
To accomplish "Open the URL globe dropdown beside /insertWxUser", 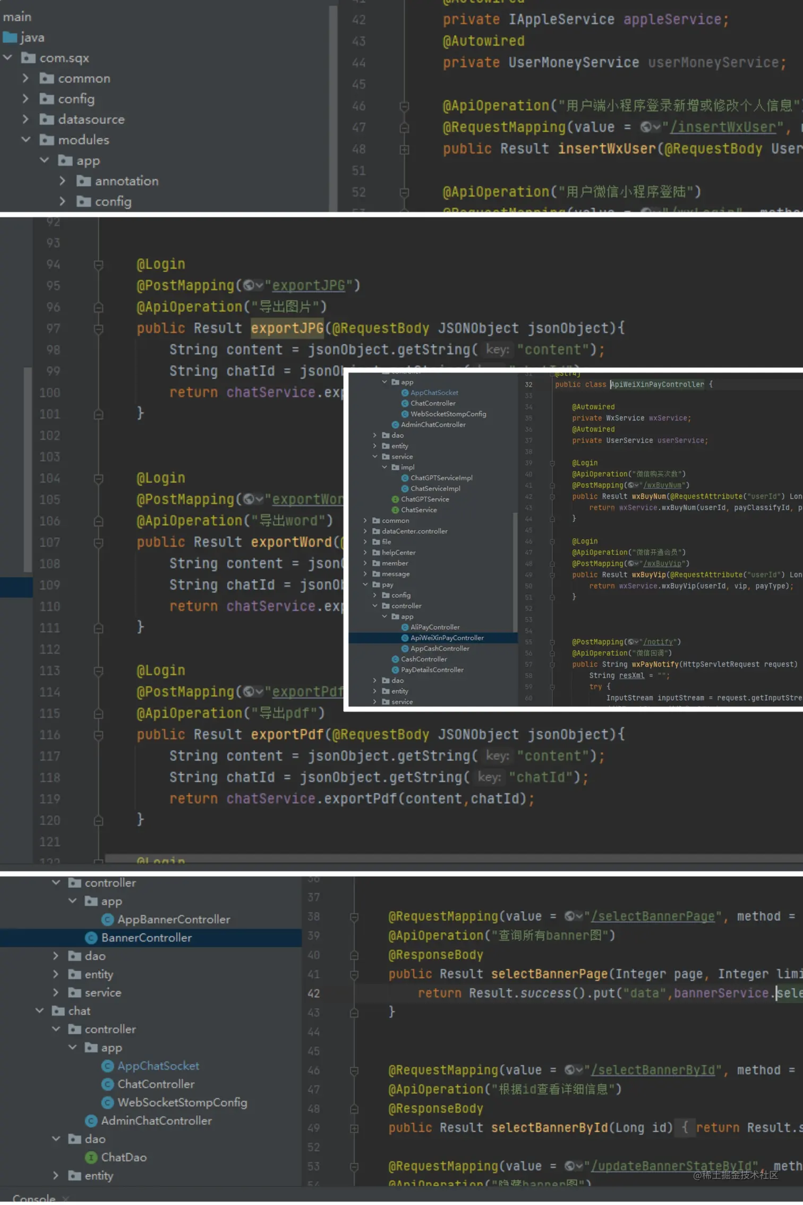I will 651,127.
